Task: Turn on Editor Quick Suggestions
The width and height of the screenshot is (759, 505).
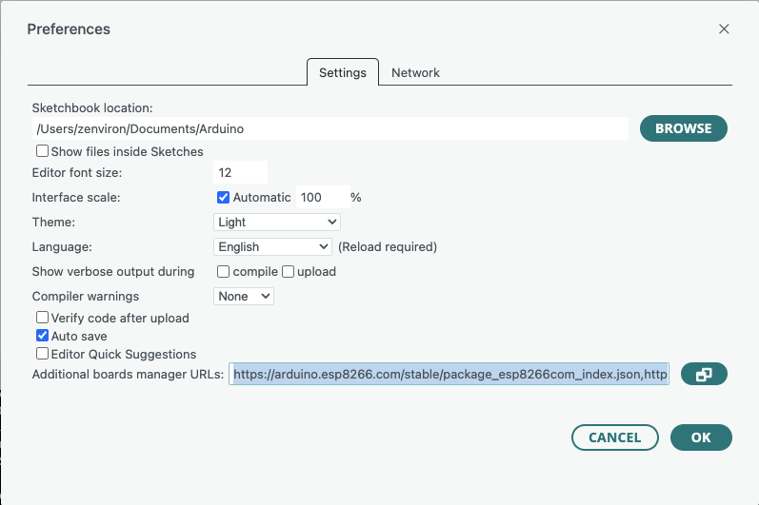Action: coord(43,354)
